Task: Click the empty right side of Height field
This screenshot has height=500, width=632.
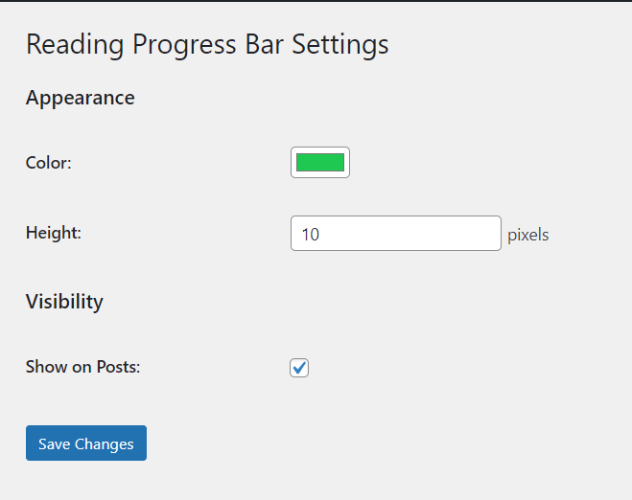Action: (443, 234)
